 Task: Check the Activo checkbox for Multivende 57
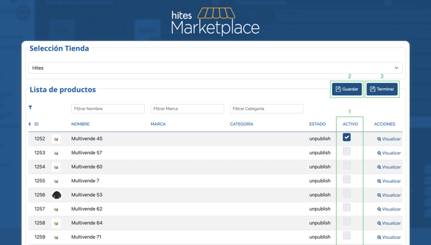346,151
